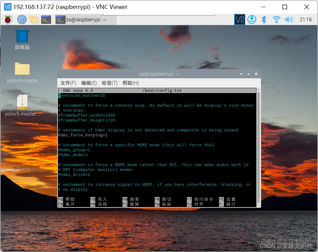This screenshot has width=318, height=252.
Task: Click the line #framebuffer_width=1280
Action: (x=87, y=115)
